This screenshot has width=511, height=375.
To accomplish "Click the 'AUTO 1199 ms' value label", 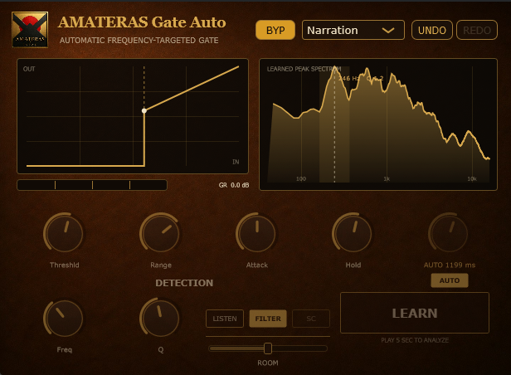I will tap(450, 265).
